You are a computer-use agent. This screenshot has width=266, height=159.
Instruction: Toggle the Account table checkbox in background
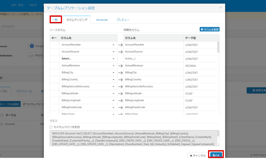tap(2, 124)
